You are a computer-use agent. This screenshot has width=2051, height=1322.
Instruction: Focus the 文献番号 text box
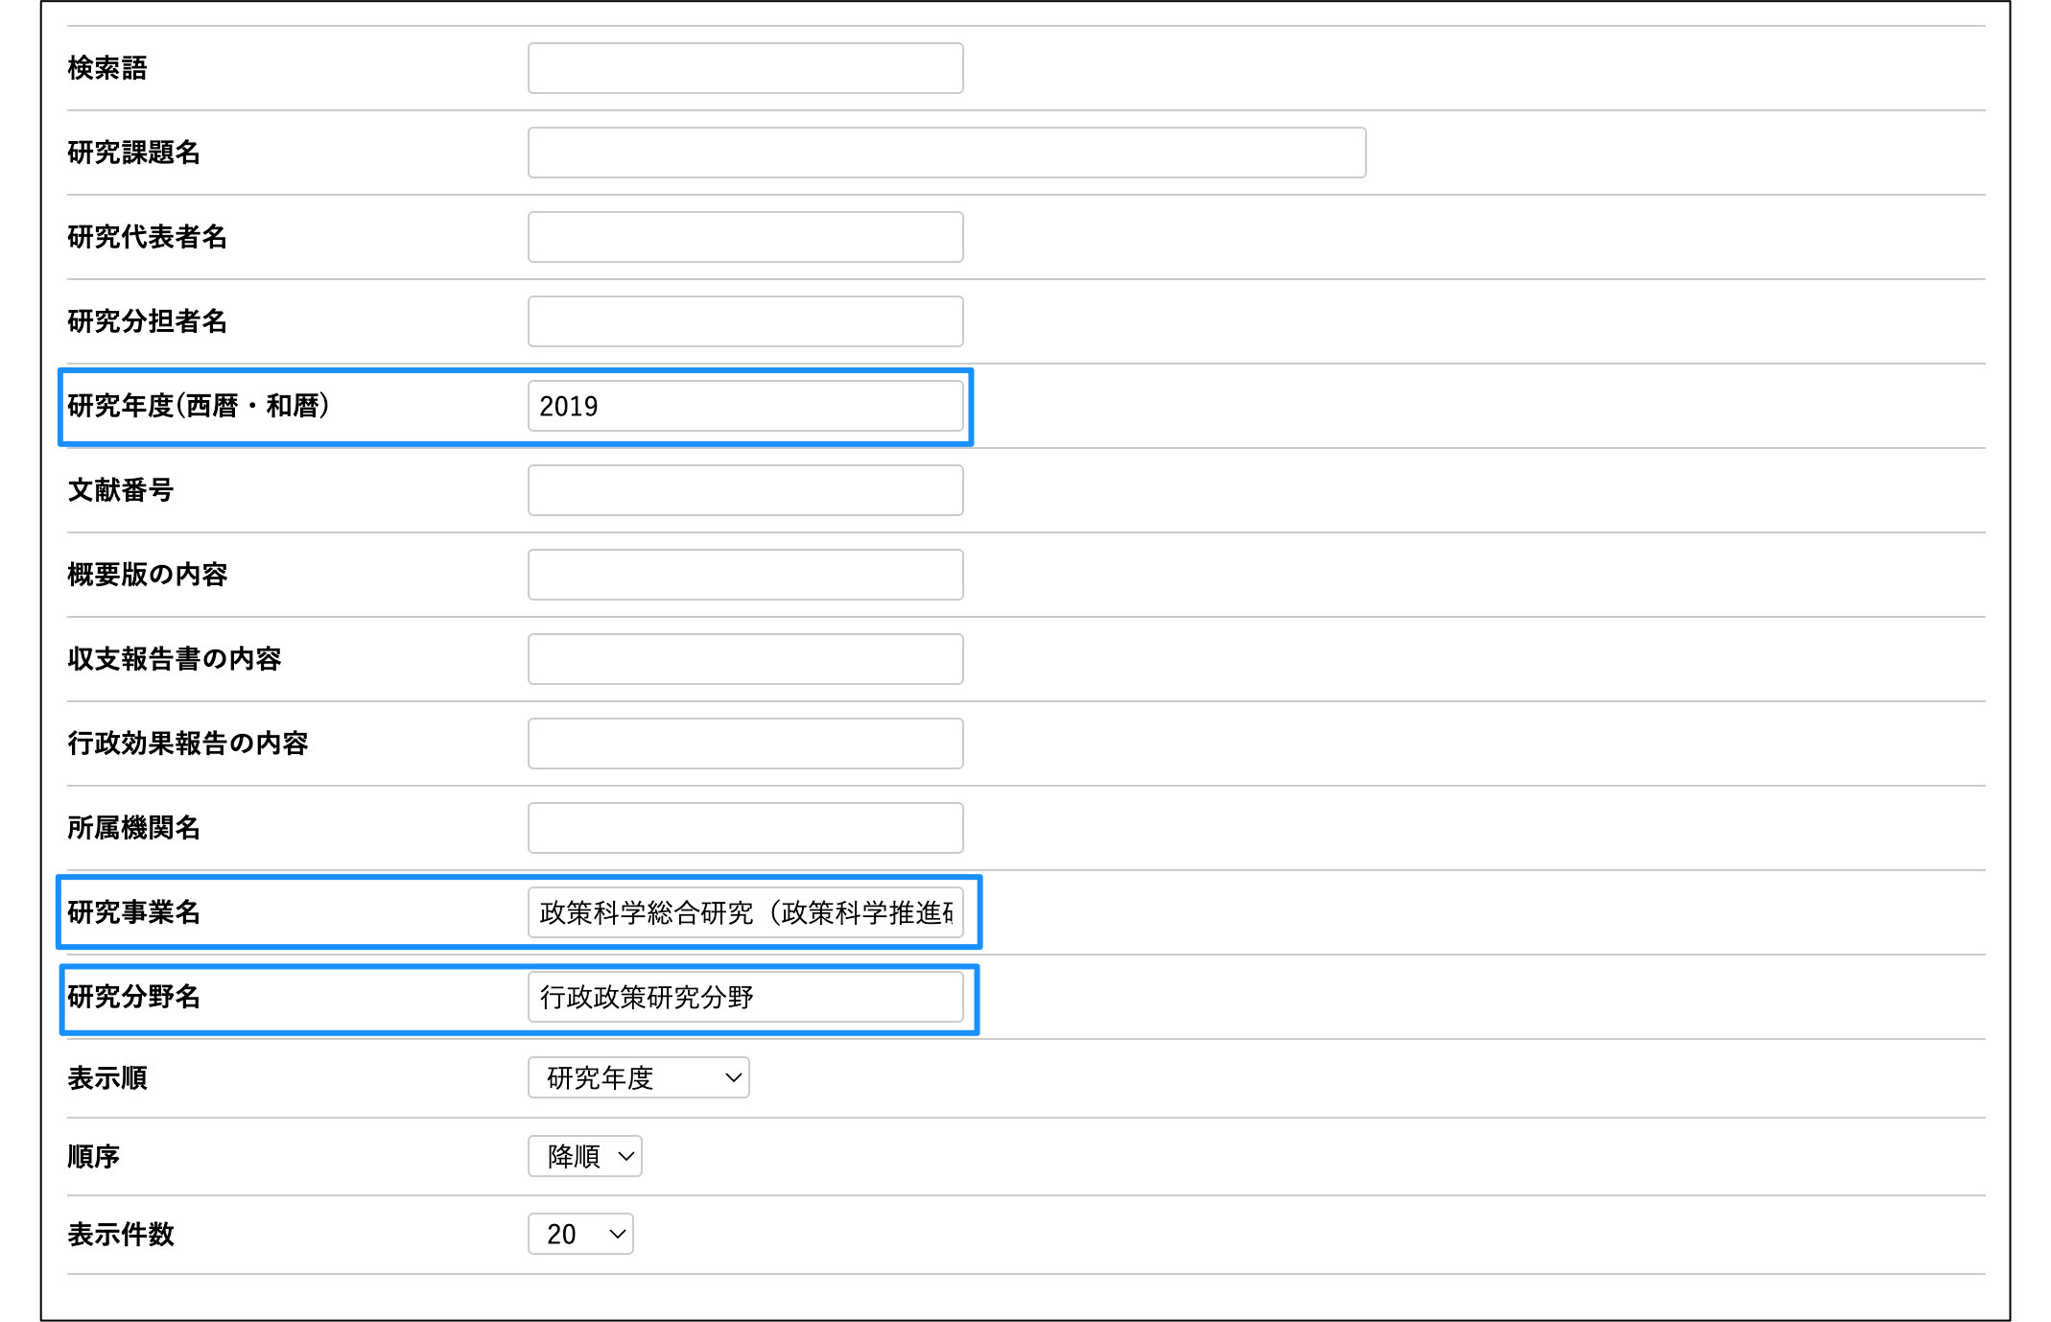pyautogui.click(x=744, y=490)
